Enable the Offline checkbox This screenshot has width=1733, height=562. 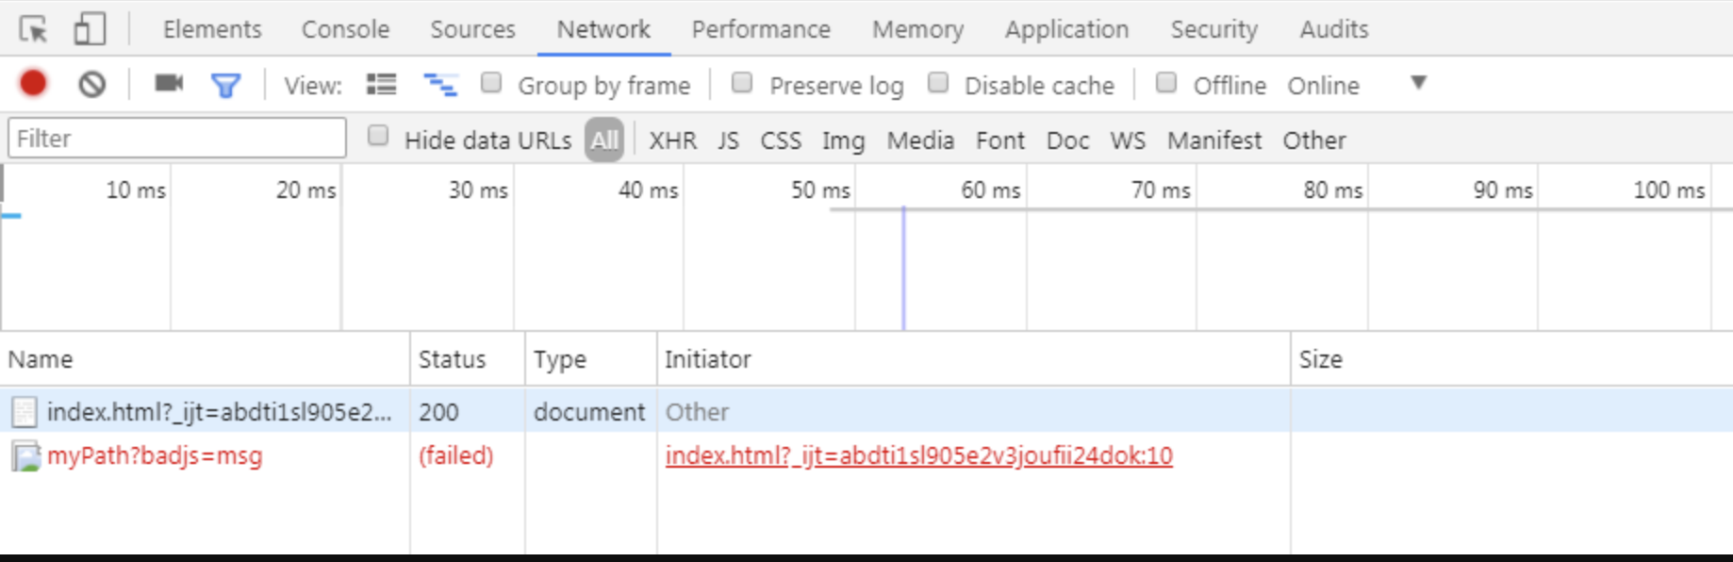pyautogui.click(x=1166, y=83)
